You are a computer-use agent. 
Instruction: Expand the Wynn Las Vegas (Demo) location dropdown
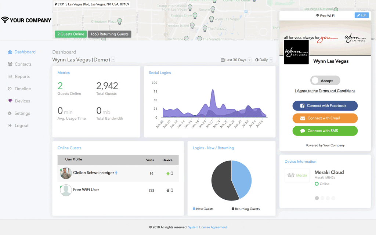113,59
